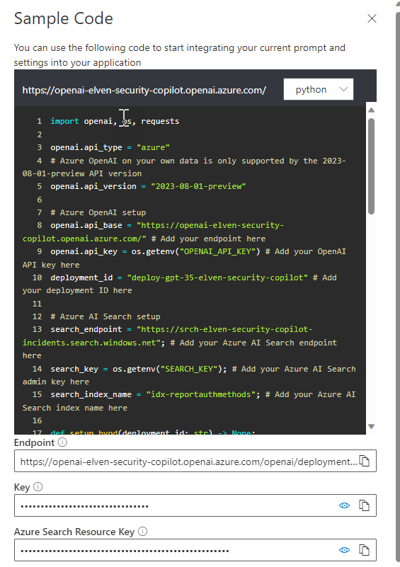This screenshot has width=400, height=567.
Task: Open the python language dropdown
Action: pyautogui.click(x=319, y=89)
